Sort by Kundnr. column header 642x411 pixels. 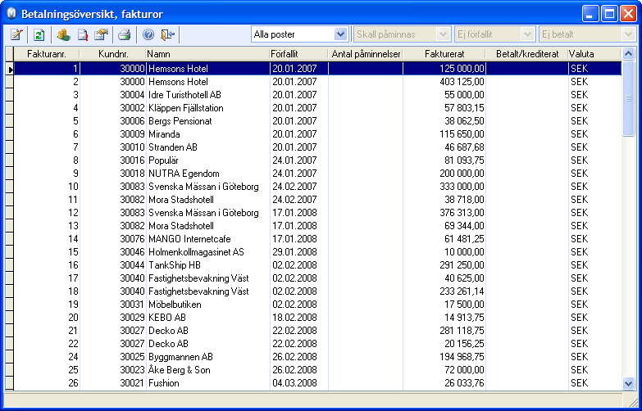pos(113,54)
